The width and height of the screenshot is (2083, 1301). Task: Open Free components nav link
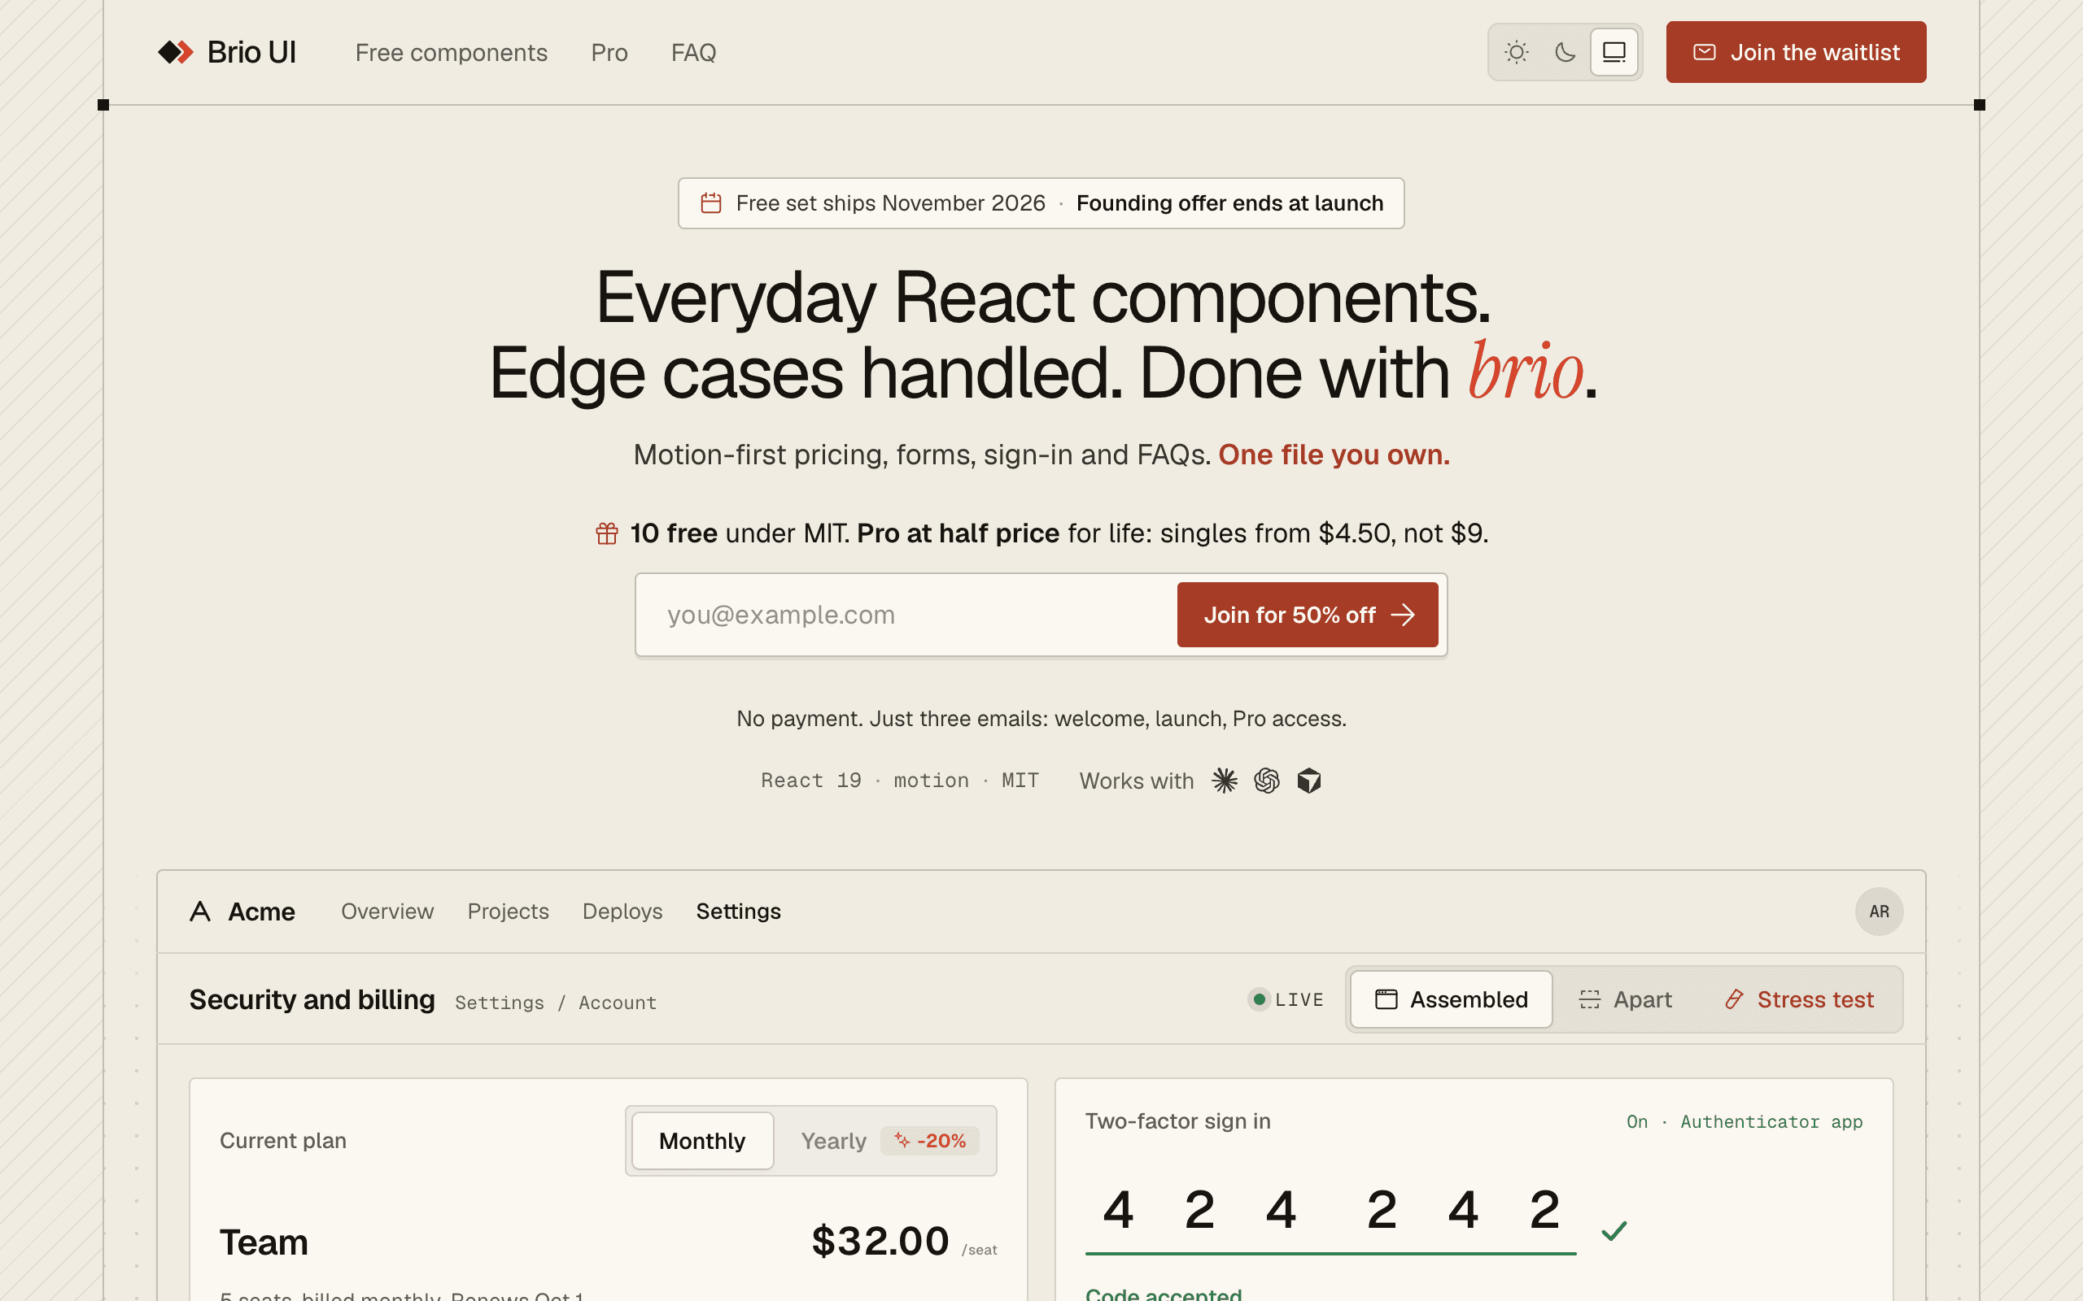tap(451, 53)
